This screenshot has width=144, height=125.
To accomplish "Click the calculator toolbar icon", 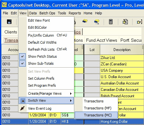I will point(111,22).
